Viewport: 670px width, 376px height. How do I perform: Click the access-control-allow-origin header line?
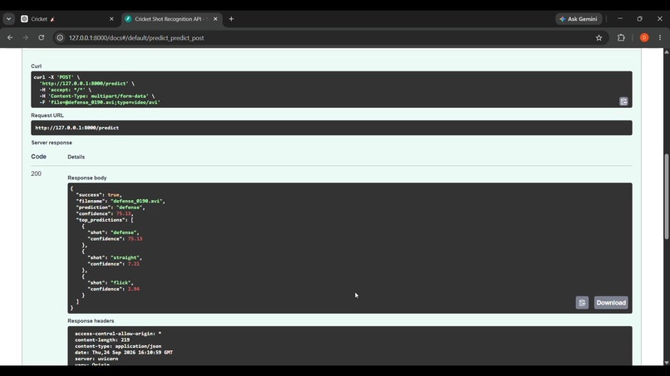coord(118,334)
